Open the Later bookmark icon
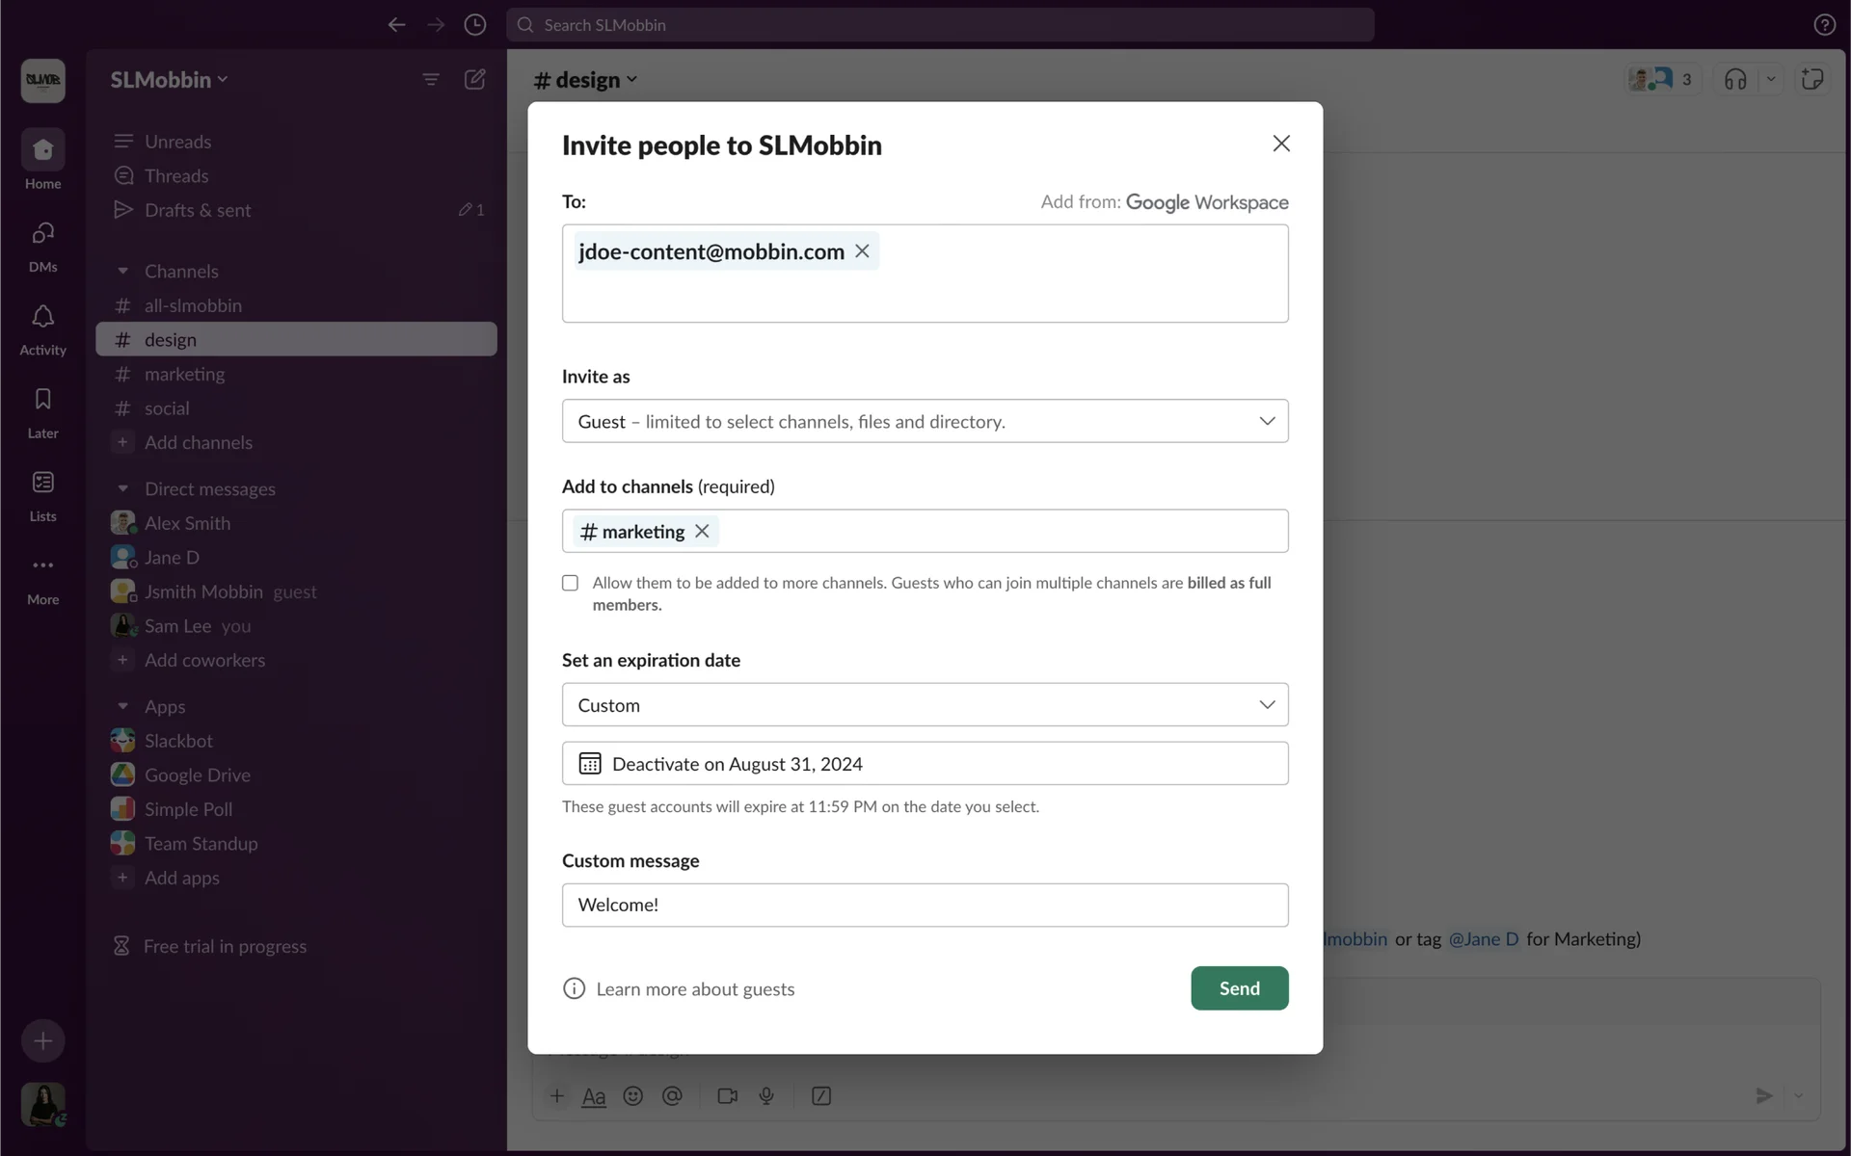This screenshot has width=1851, height=1156. point(42,401)
